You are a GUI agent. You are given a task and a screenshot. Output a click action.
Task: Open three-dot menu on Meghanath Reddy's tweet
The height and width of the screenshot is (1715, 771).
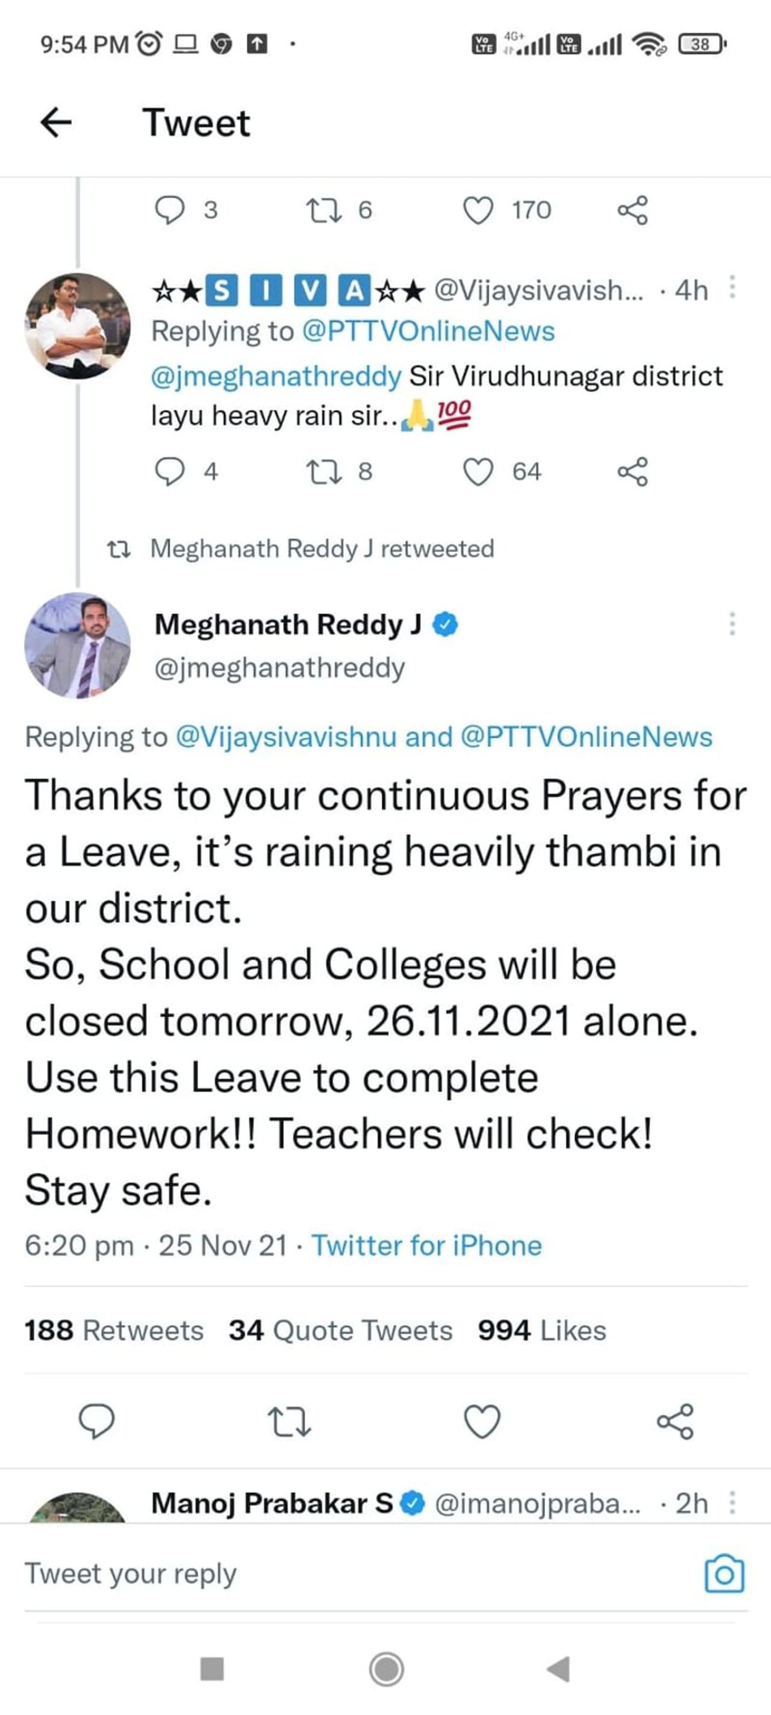point(732,624)
